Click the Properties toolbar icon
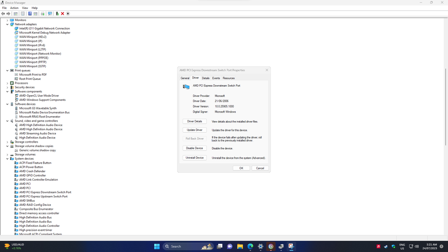The width and height of the screenshot is (448, 252). [x=23, y=14]
